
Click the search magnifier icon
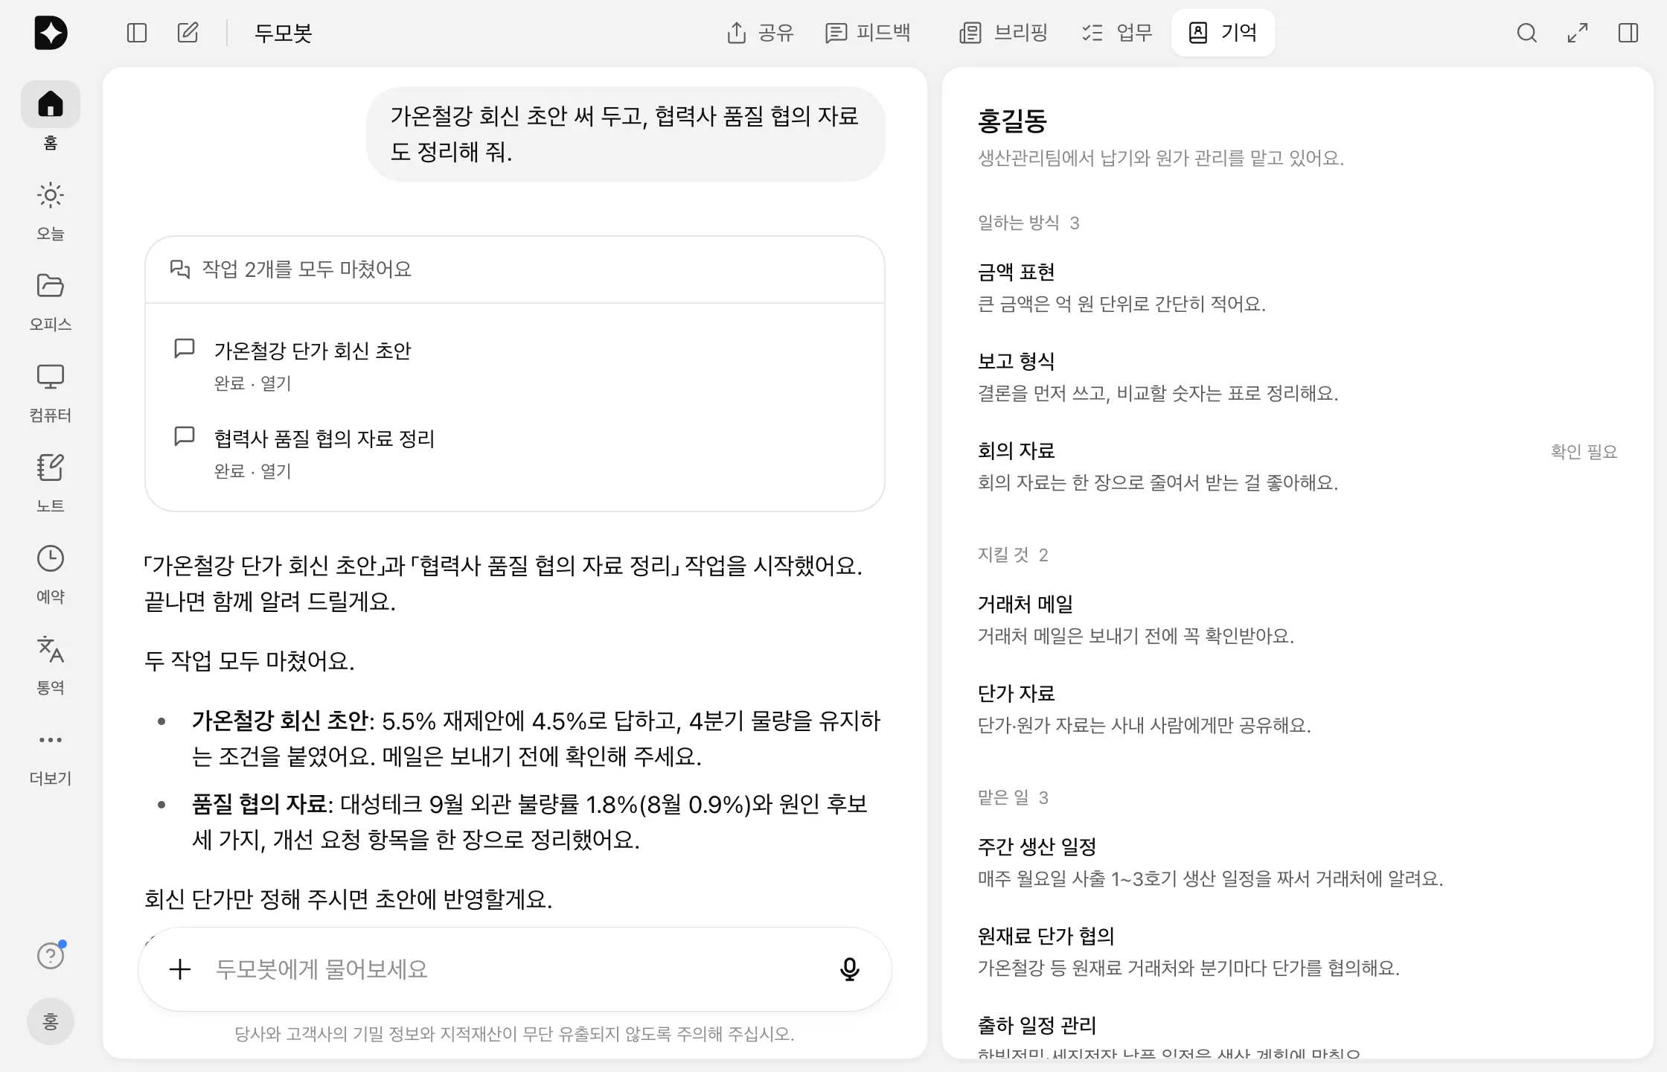click(x=1527, y=33)
